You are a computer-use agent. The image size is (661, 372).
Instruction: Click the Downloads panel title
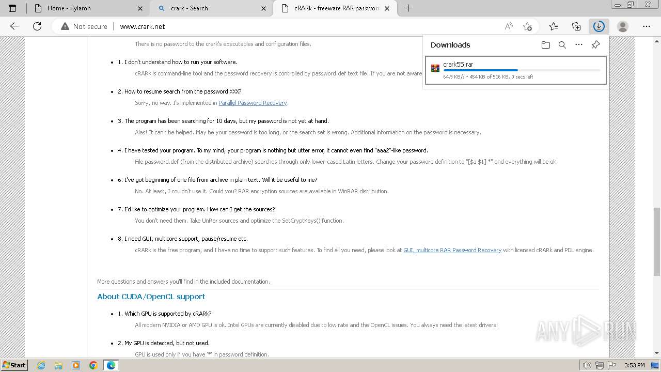tap(450, 45)
